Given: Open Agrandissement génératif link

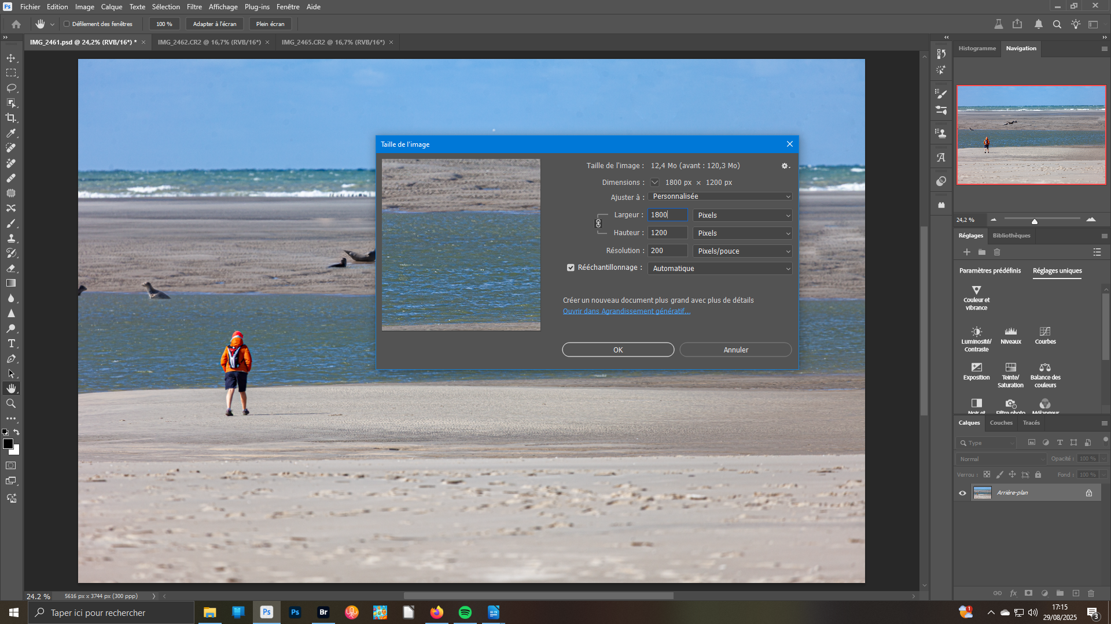Looking at the screenshot, I should (627, 311).
